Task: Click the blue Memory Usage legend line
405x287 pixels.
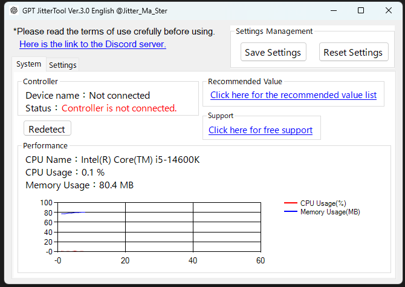Action: [291, 212]
